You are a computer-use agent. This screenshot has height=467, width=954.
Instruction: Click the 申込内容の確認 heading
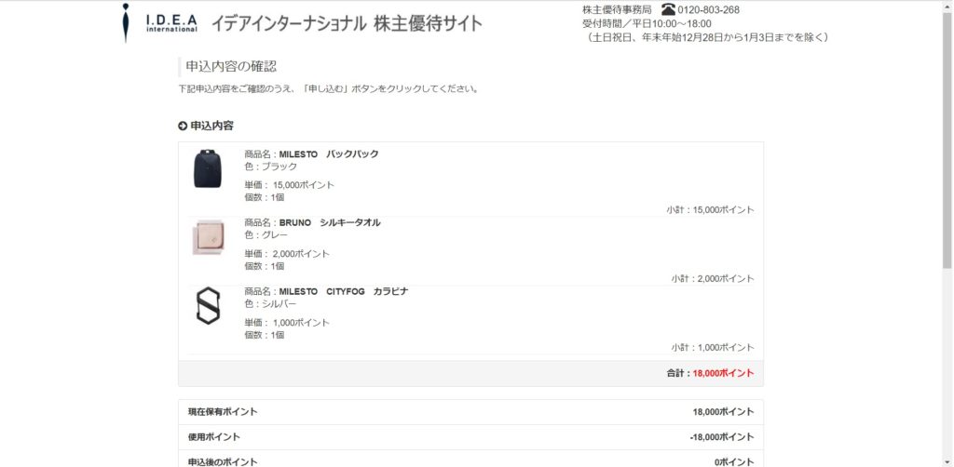[231, 67]
